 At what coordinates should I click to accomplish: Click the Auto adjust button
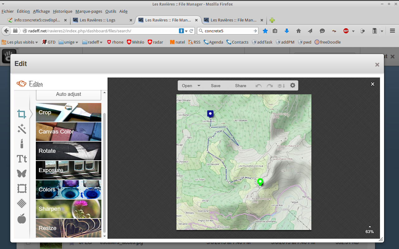(x=69, y=94)
